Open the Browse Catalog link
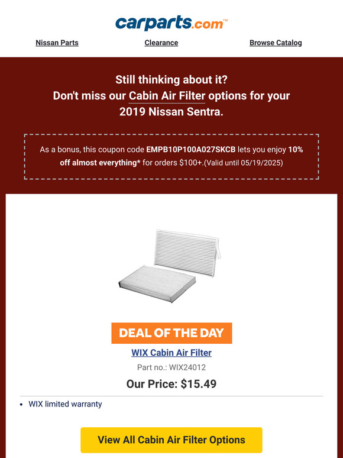 tap(276, 43)
